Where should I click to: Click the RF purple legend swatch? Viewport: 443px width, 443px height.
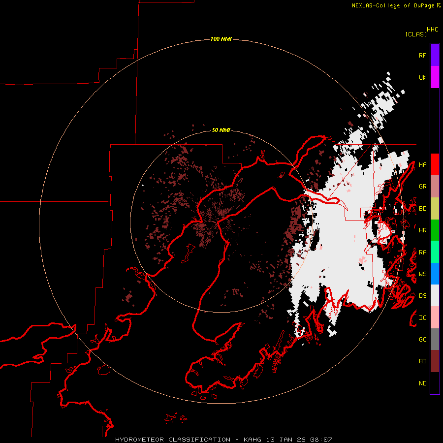pyautogui.click(x=435, y=55)
